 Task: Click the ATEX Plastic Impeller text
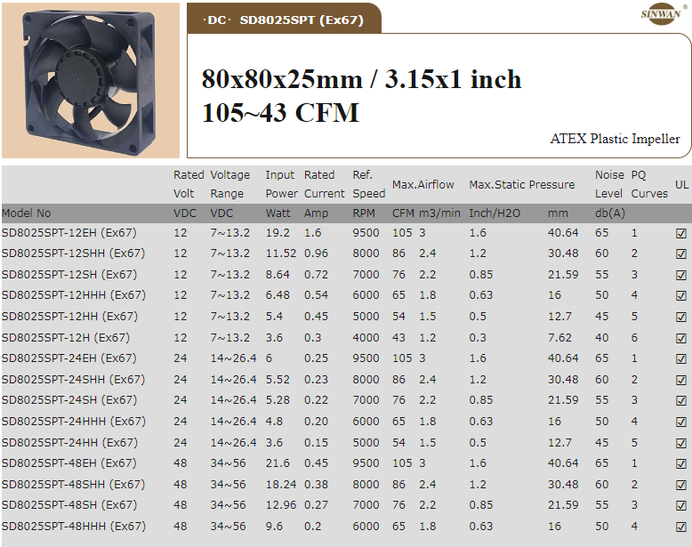pos(615,139)
